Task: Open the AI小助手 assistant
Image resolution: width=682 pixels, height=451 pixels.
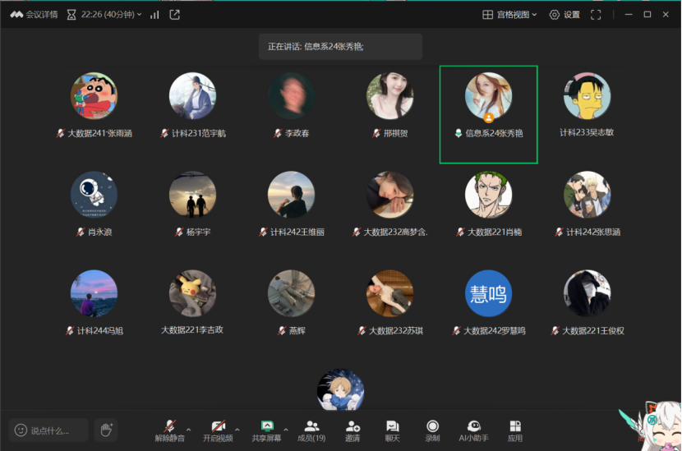Action: pyautogui.click(x=473, y=430)
